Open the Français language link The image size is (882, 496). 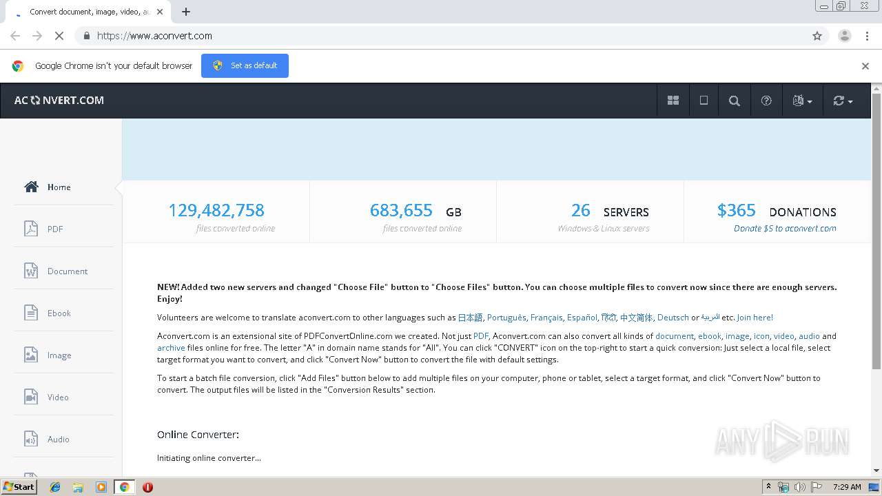[x=546, y=318]
